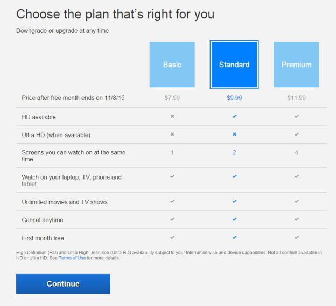The image size is (336, 306).
Task: Select the Premium plan tile
Action: 296,65
